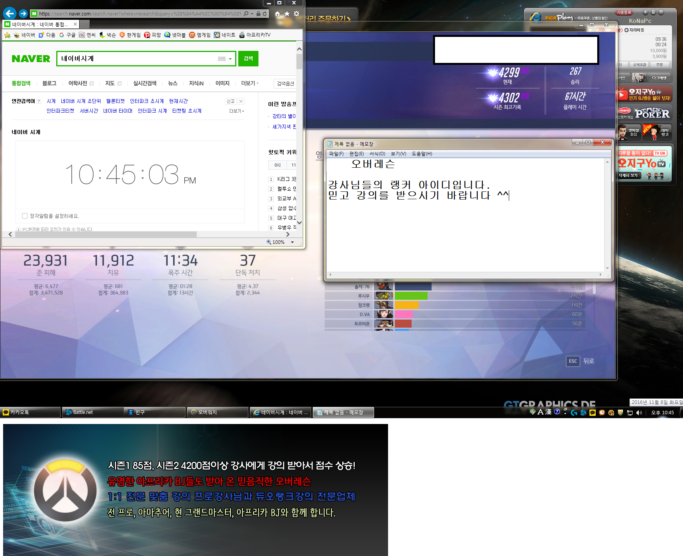683x556 pixels.
Task: Open the 구글 bookmark in favorites bar
Action: [68, 35]
